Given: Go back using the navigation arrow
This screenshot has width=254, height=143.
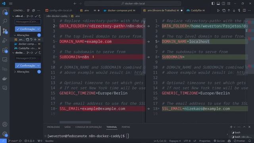Looking at the screenshot, I should [75, 4].
